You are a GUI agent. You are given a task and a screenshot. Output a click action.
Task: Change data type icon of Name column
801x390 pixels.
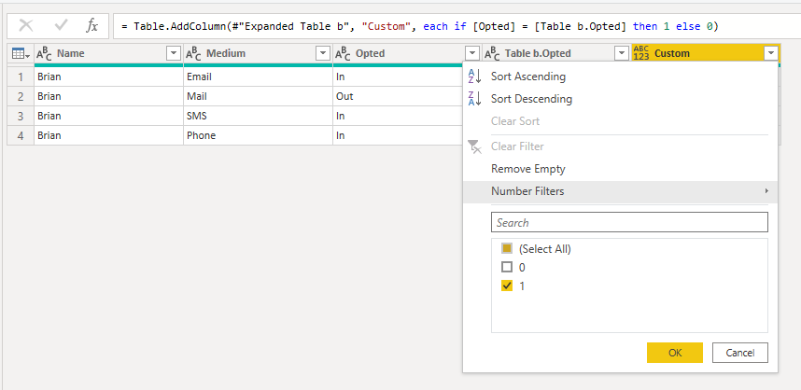[x=44, y=53]
